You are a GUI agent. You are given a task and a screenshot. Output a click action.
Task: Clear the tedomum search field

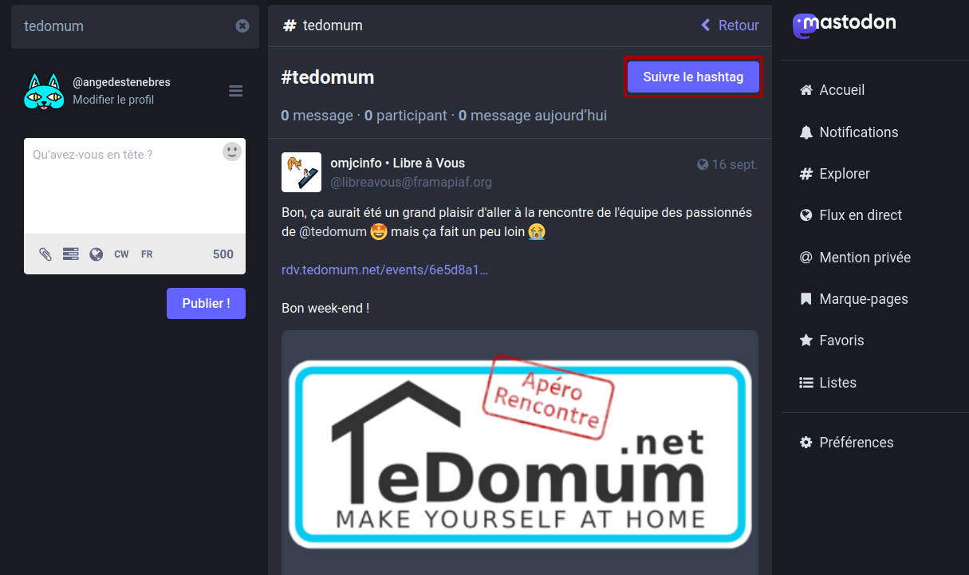coord(242,26)
